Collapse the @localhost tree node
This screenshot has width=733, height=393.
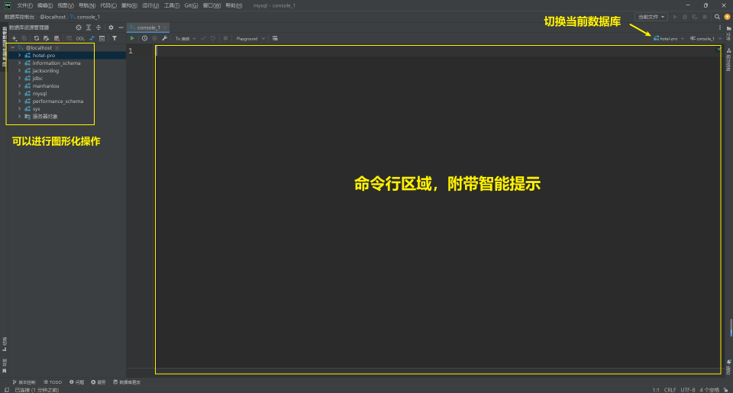coord(12,47)
